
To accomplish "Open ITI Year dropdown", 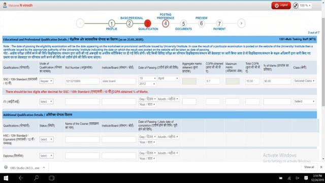I will click(147, 104).
